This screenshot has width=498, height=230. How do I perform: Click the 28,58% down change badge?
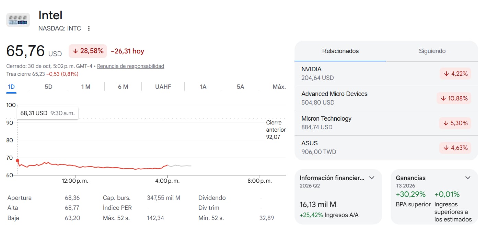point(88,51)
